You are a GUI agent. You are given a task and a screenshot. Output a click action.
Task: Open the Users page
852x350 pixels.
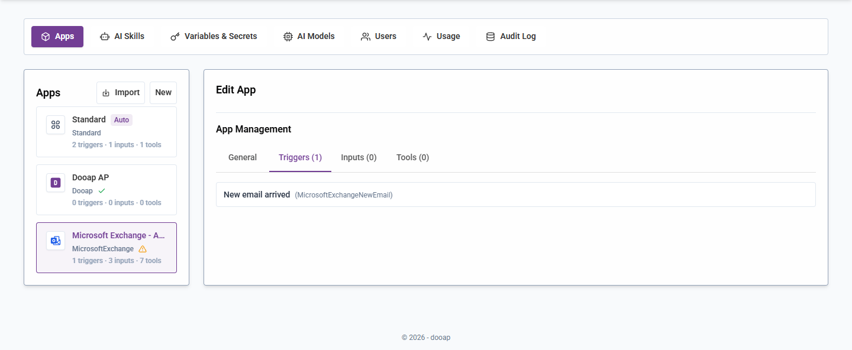click(x=379, y=37)
